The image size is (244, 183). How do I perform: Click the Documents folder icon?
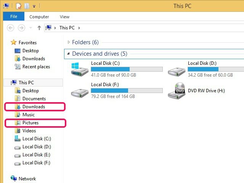coord(18,98)
